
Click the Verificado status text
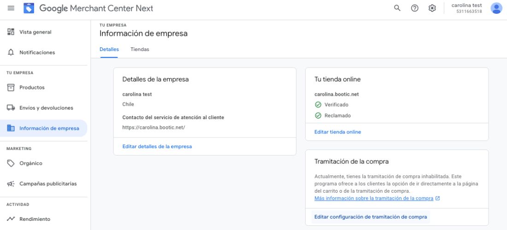[336, 105]
